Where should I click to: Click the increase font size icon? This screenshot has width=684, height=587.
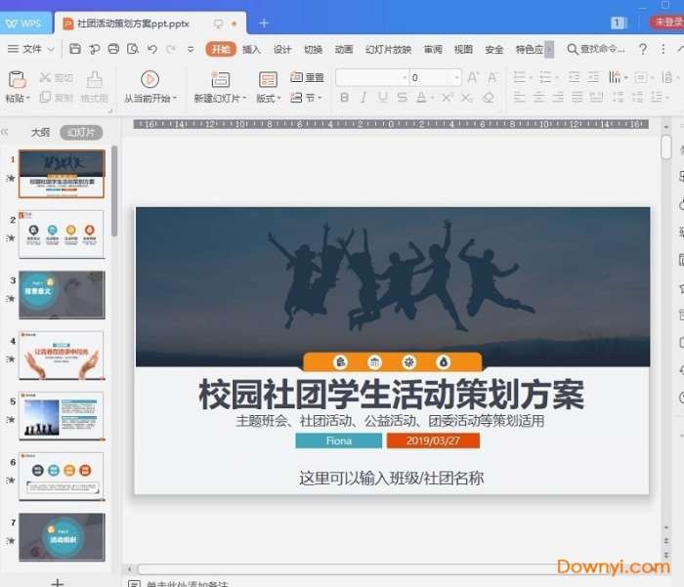coord(473,77)
